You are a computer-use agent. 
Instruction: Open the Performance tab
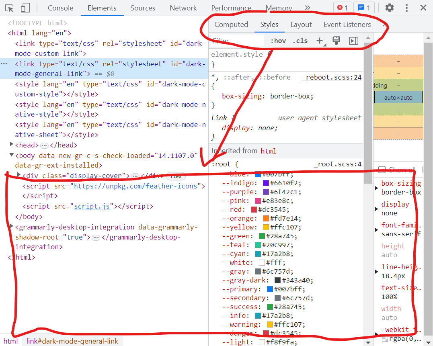pos(232,8)
